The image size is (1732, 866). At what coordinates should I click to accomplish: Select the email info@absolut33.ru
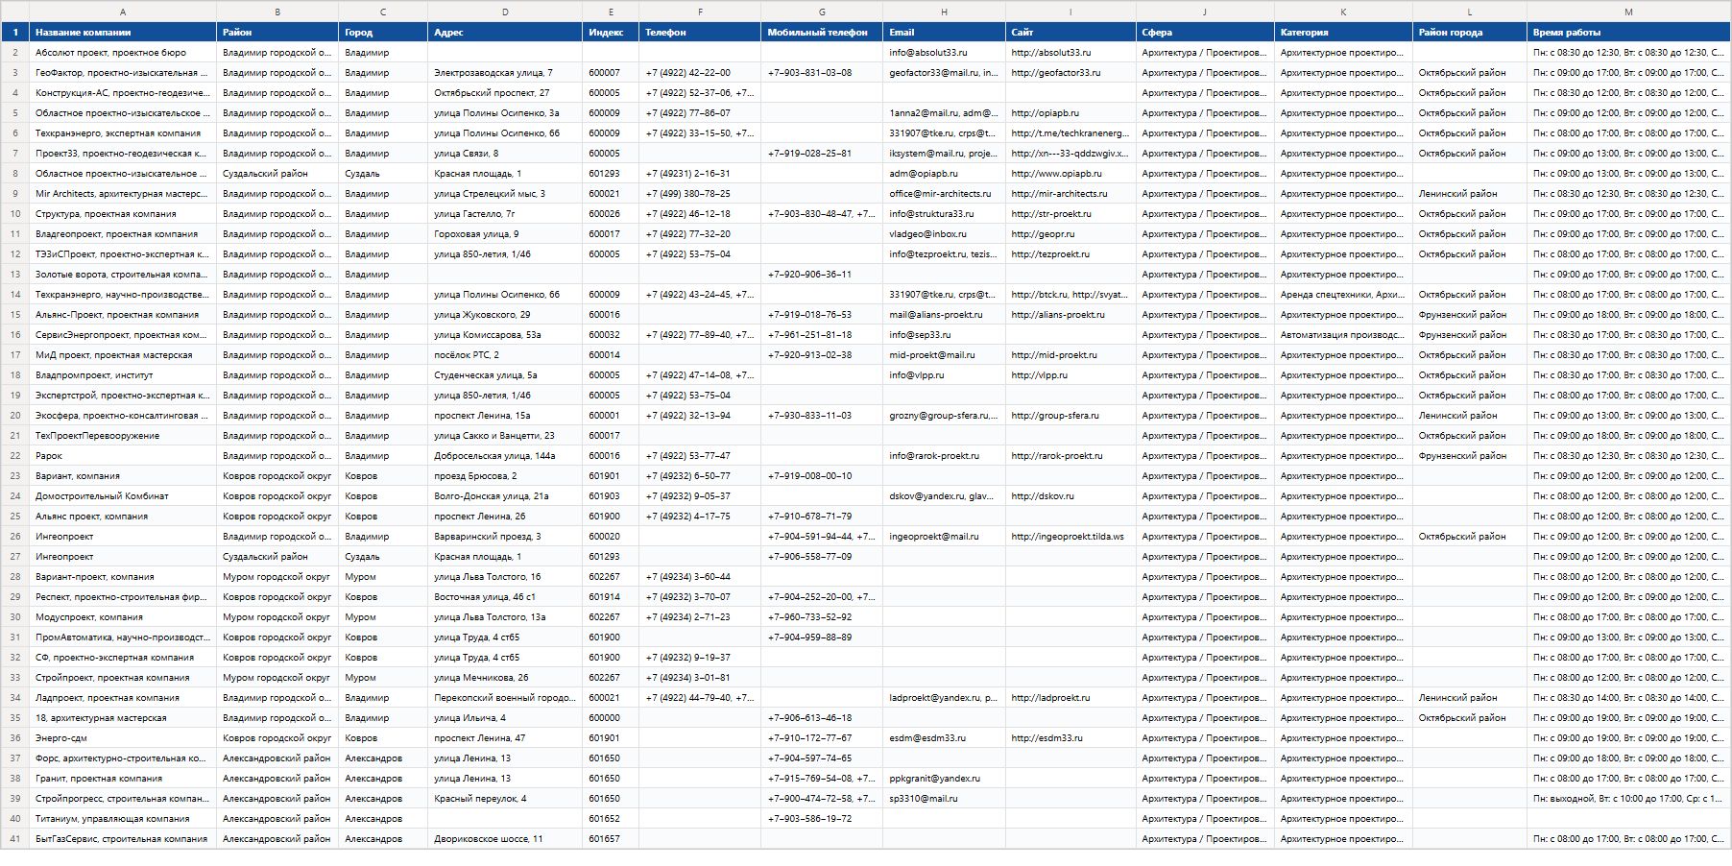pos(944,53)
